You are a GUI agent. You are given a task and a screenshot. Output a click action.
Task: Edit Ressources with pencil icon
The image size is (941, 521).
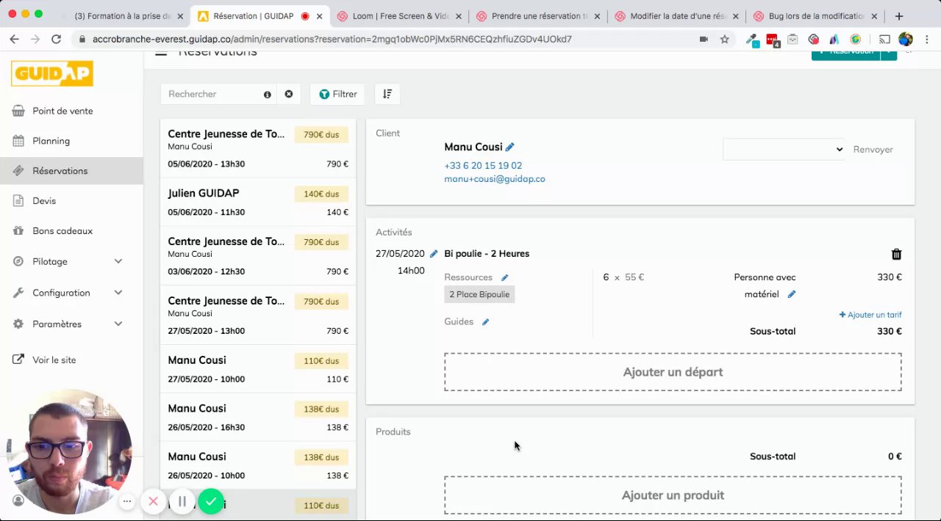[x=504, y=278]
